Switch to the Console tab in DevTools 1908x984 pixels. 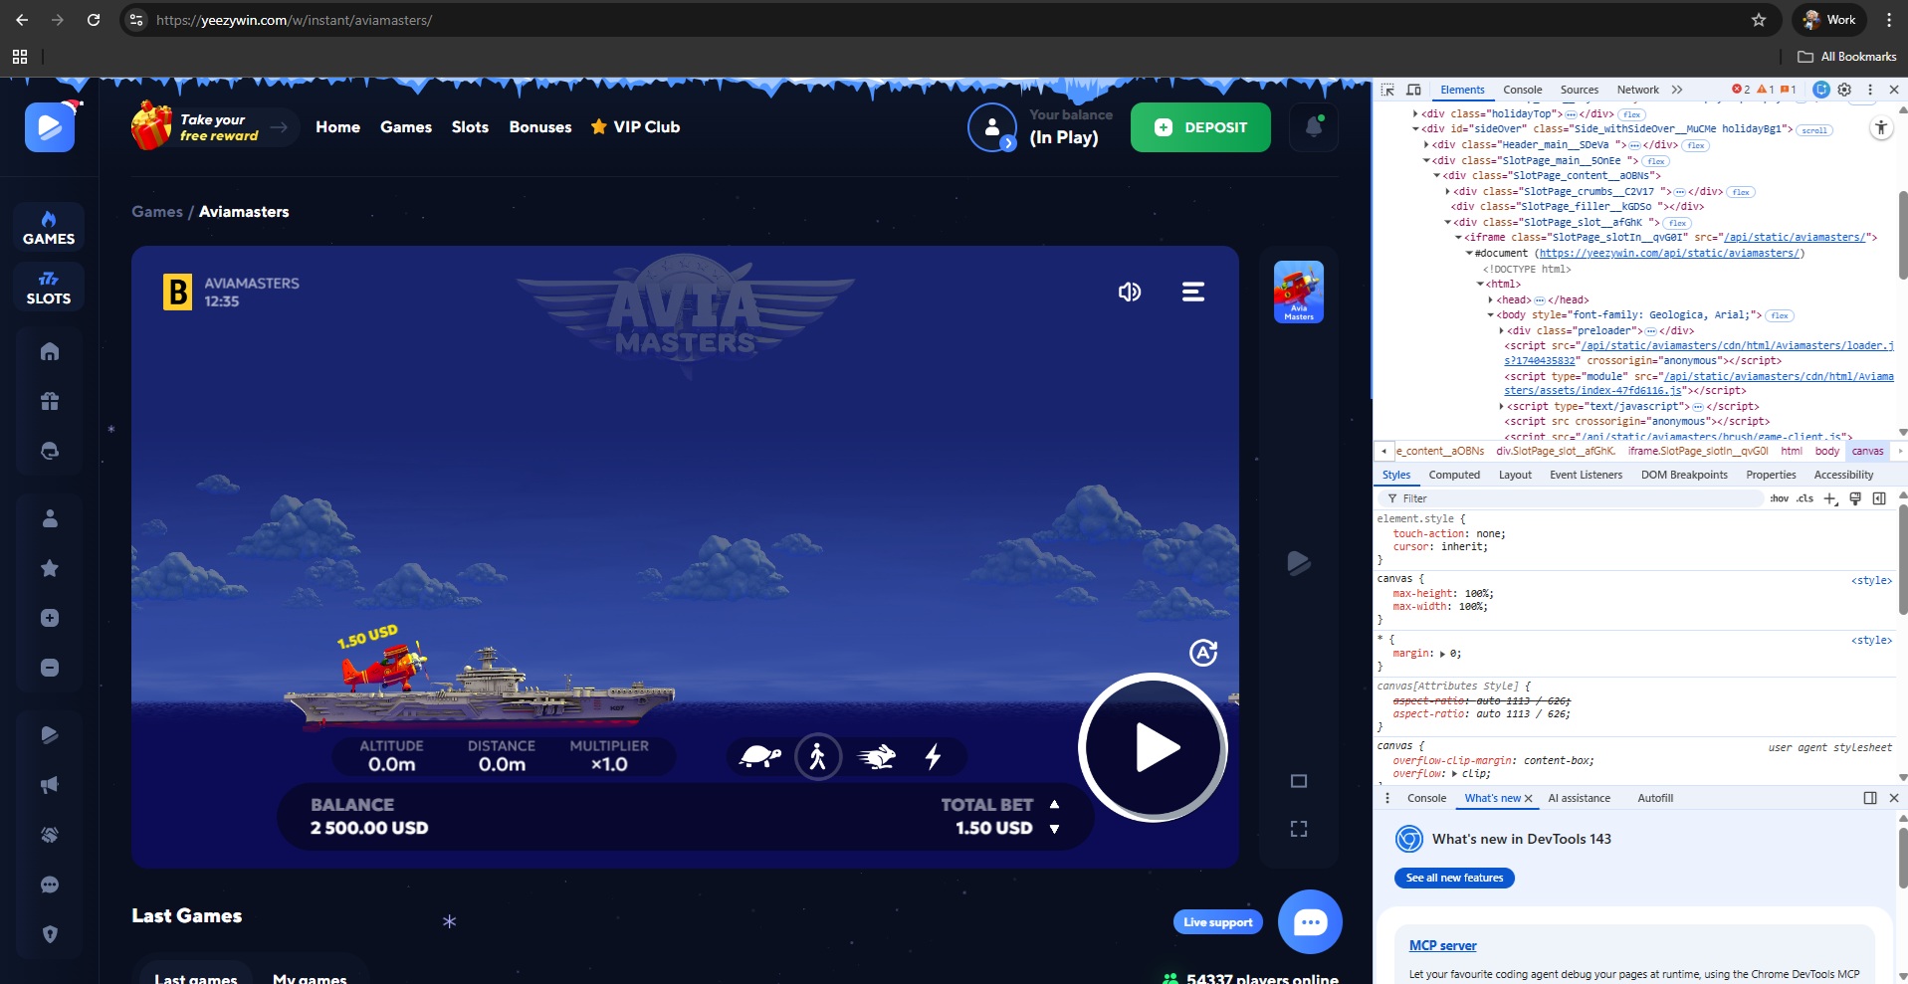point(1522,90)
